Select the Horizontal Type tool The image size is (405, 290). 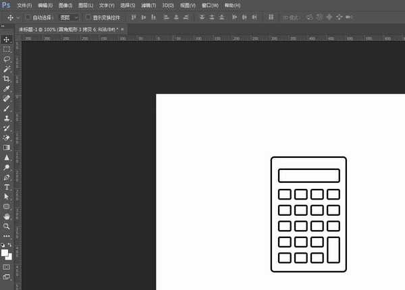click(x=7, y=186)
